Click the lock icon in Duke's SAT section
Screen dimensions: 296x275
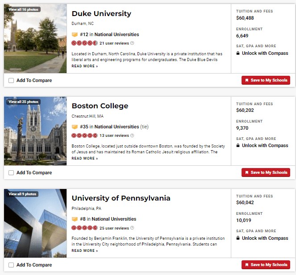238,53
